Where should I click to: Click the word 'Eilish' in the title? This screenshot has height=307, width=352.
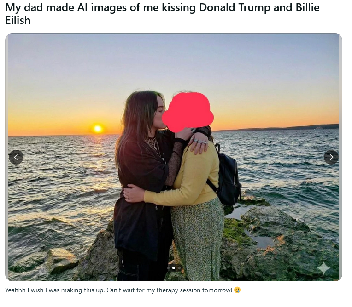pos(18,20)
